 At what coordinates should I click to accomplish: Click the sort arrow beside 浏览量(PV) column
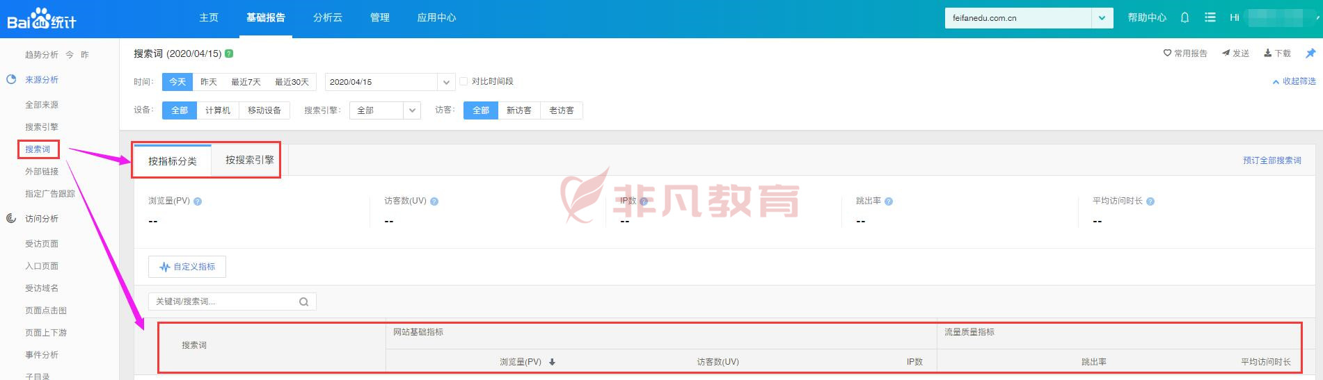click(552, 362)
